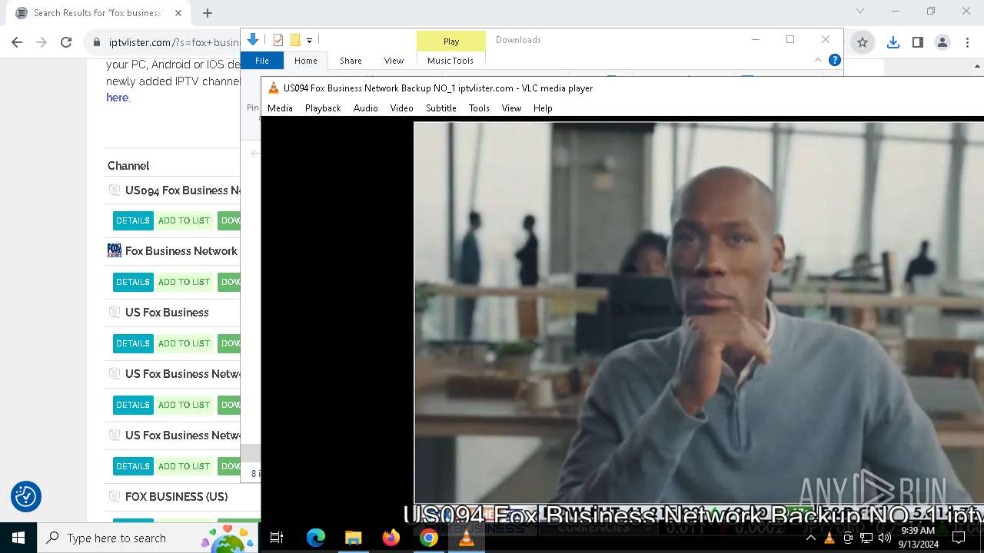Reload the iptvlister page
The image size is (984, 553).
(66, 43)
